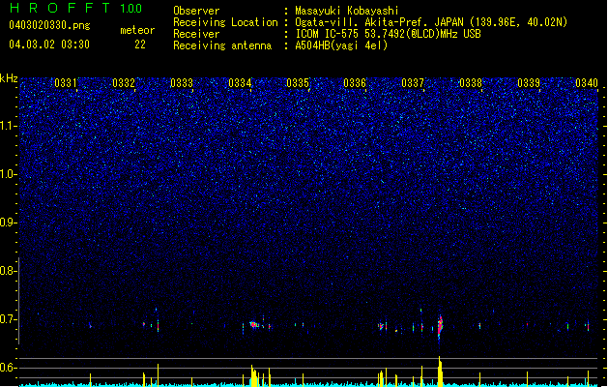Click antenna text A504HB(yagi 4el)
Viewport: 608px width, 387px height.
click(341, 45)
